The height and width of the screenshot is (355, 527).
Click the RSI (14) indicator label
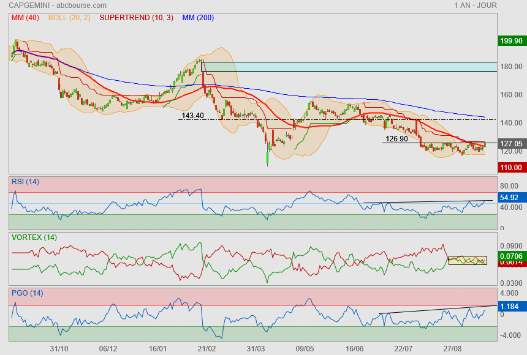point(26,182)
